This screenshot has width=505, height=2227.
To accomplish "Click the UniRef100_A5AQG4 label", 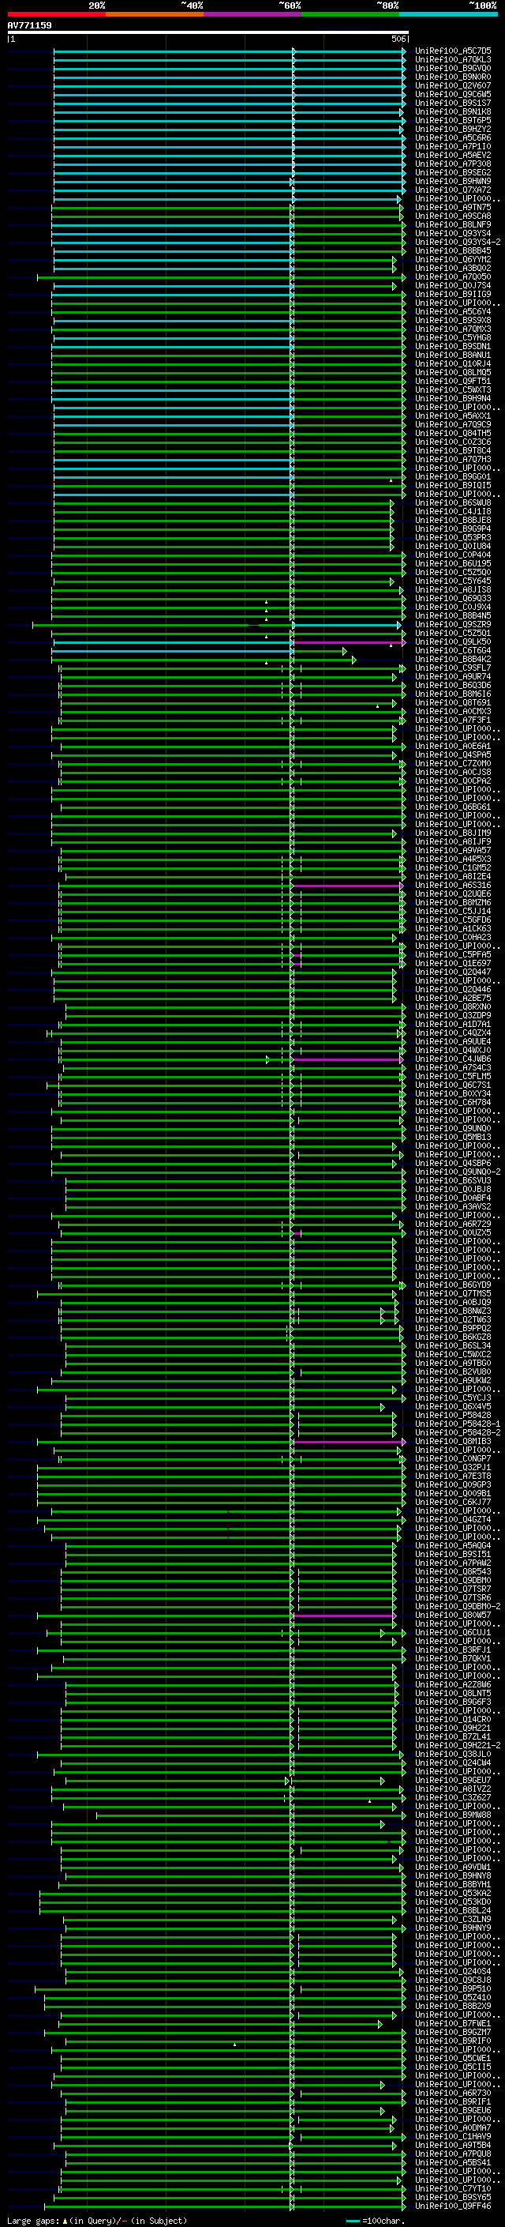I will click(453, 1545).
